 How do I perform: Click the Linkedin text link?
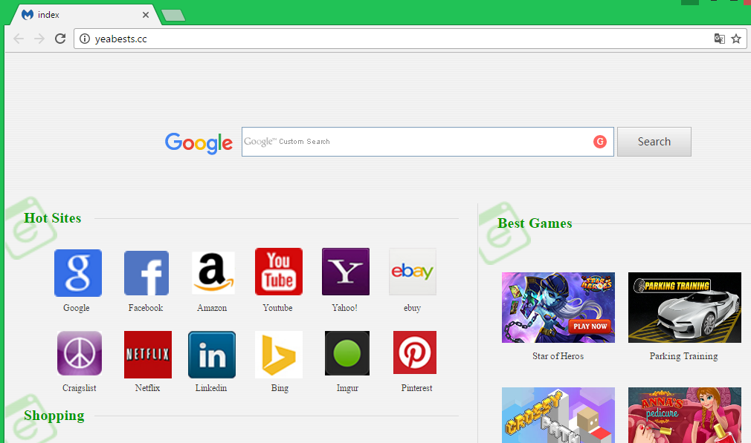coord(211,388)
